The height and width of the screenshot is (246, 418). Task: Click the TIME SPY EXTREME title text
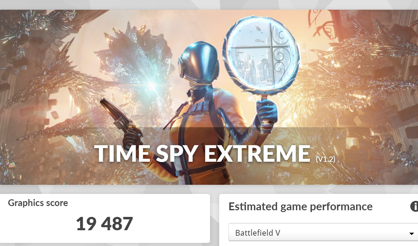202,154
